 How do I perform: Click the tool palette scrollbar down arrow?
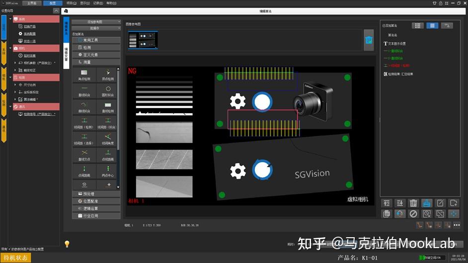click(118, 188)
